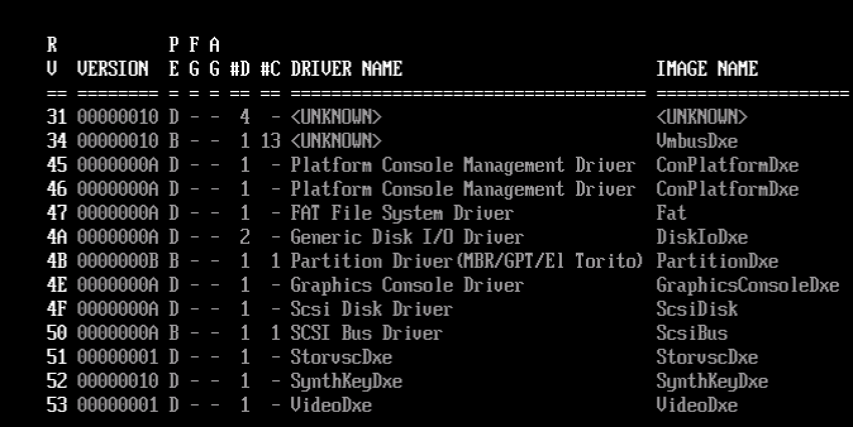The height and width of the screenshot is (427, 853).
Task: Select ConPlatformDxe image for handle 46
Action: coord(727,189)
